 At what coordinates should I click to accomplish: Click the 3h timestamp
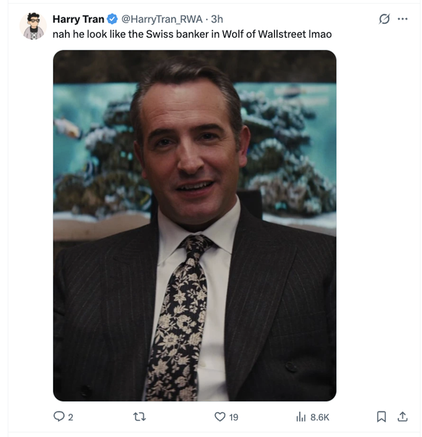click(x=217, y=19)
